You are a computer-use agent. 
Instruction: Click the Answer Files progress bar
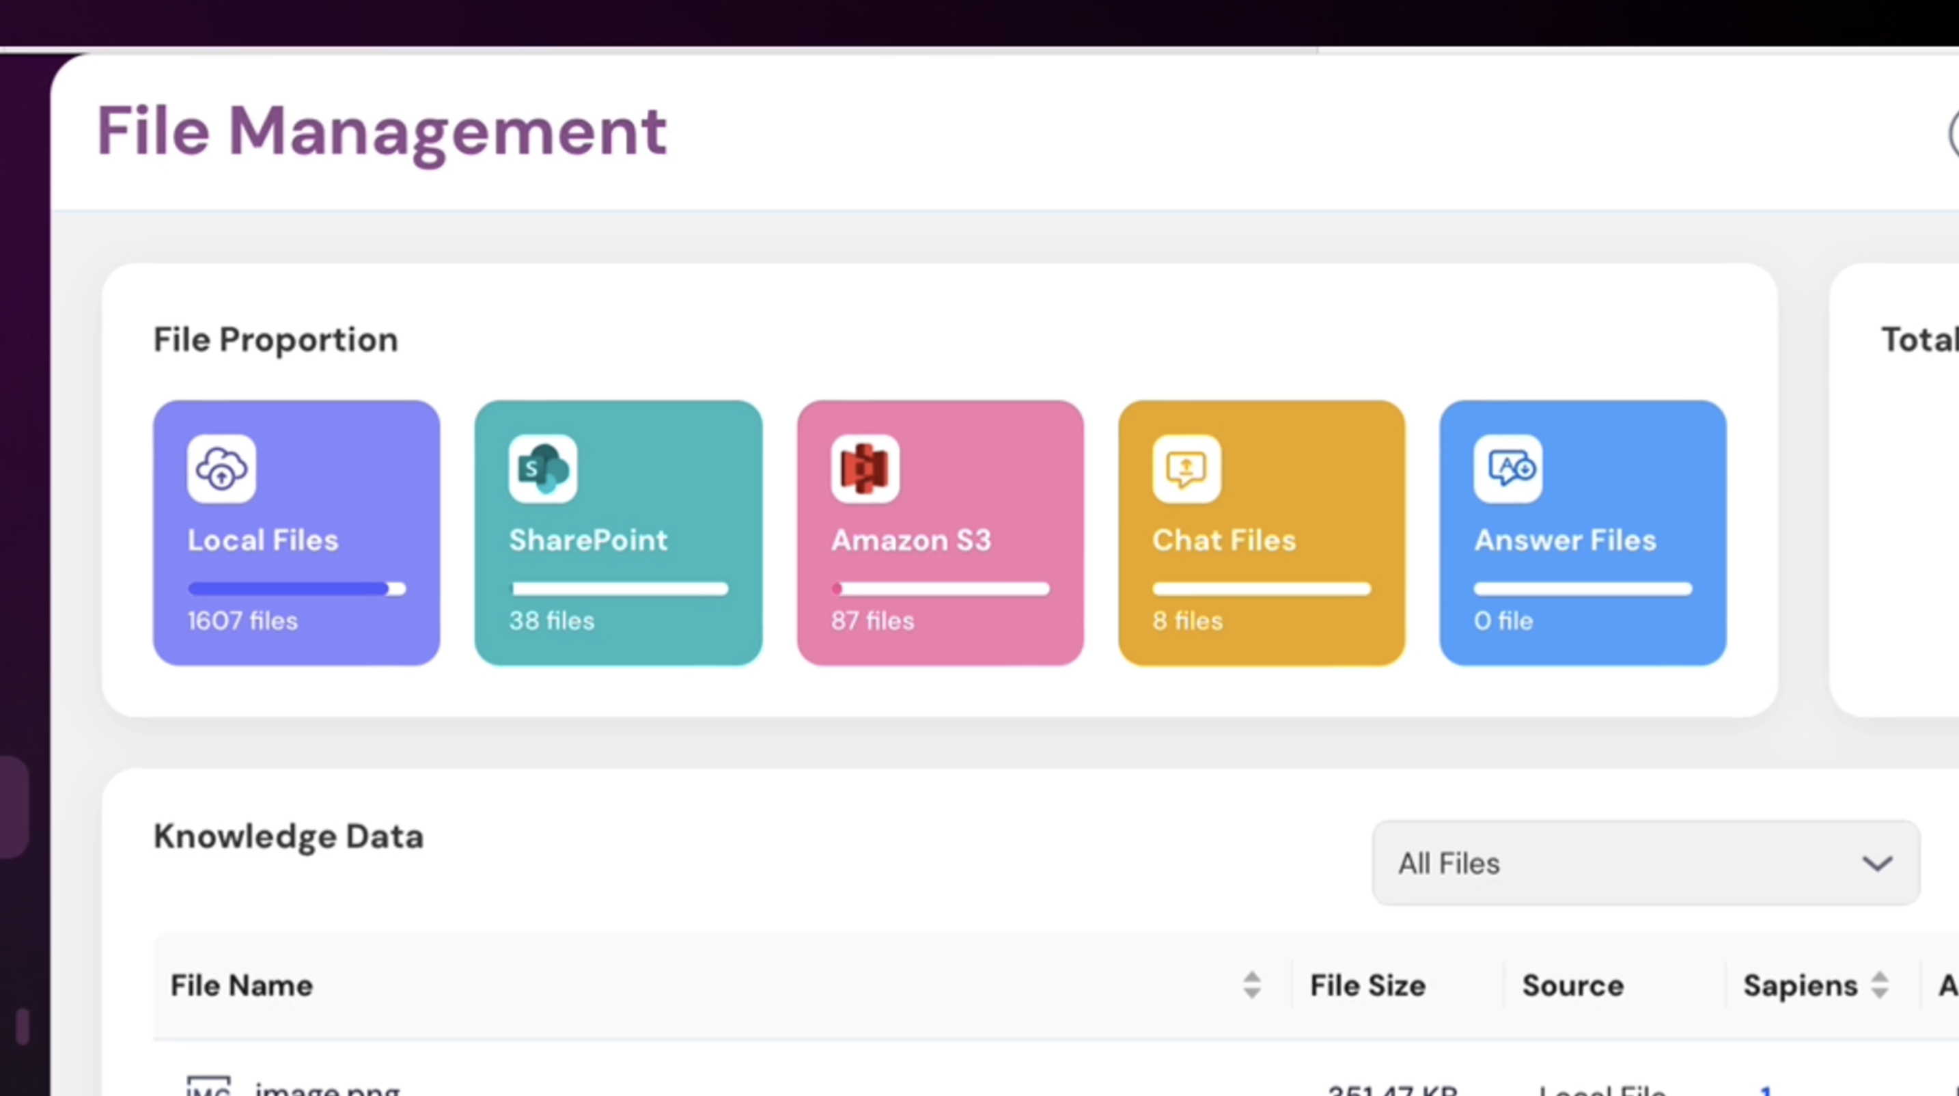(x=1583, y=589)
